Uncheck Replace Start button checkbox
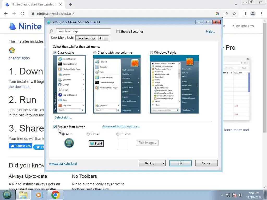The image size is (267, 200). click(x=55, y=127)
